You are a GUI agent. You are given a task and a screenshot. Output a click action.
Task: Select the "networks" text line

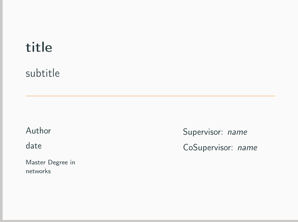(x=38, y=171)
